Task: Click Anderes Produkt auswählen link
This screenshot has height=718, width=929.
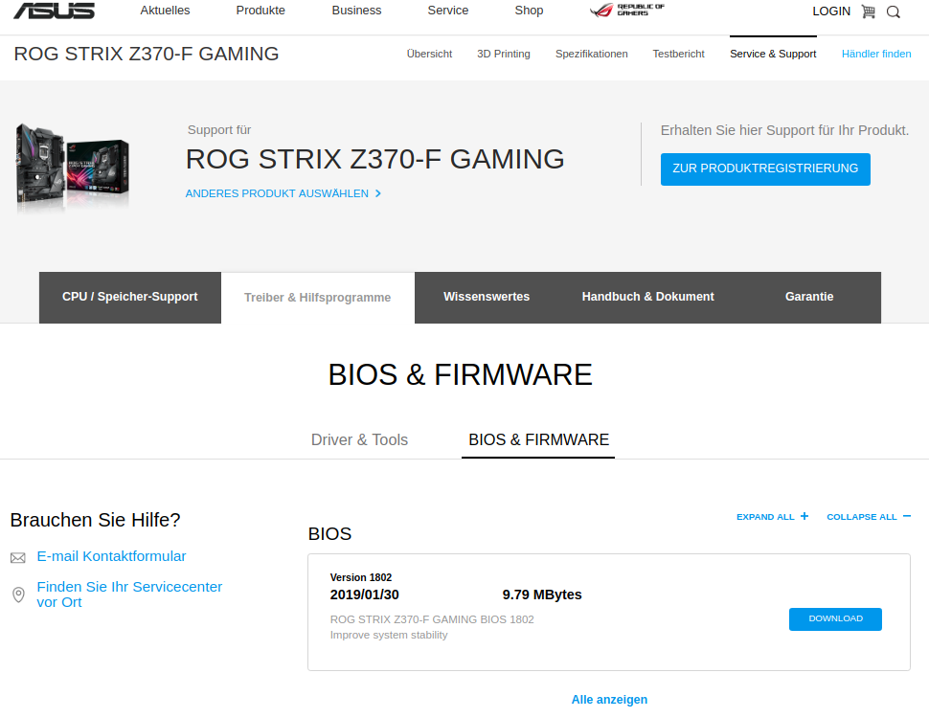Action: pos(277,193)
